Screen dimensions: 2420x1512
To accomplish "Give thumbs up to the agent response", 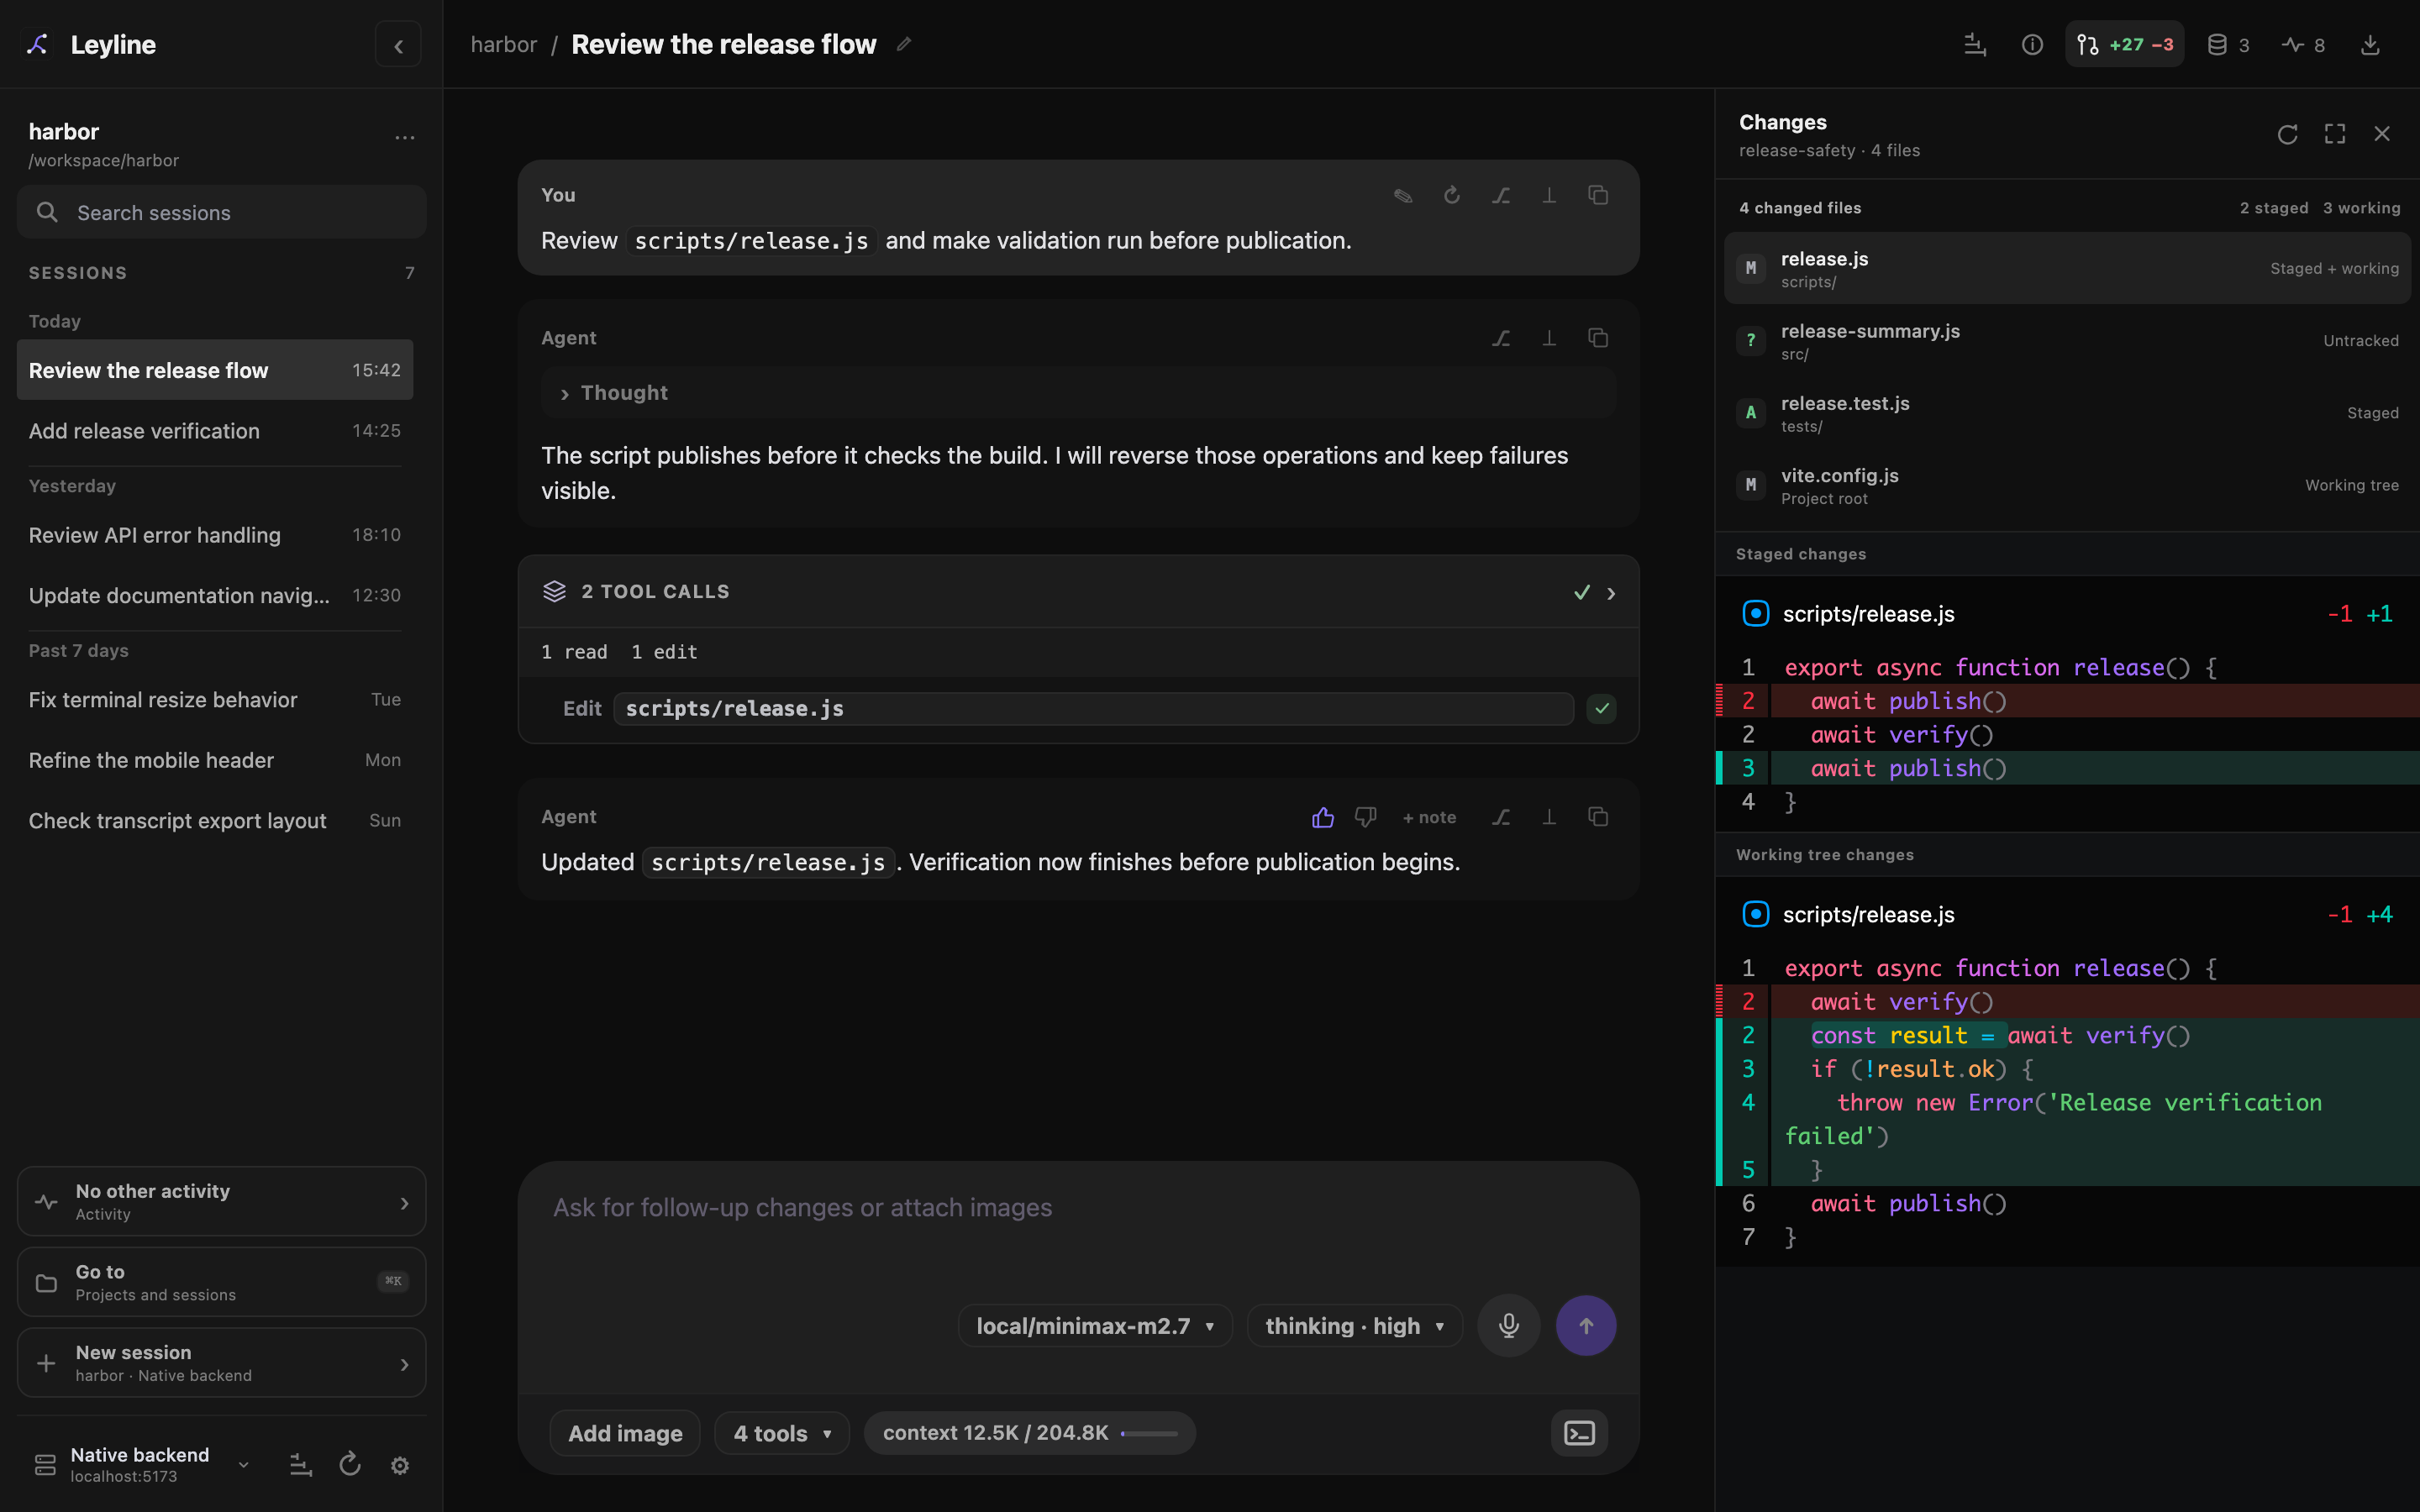I will (1323, 817).
